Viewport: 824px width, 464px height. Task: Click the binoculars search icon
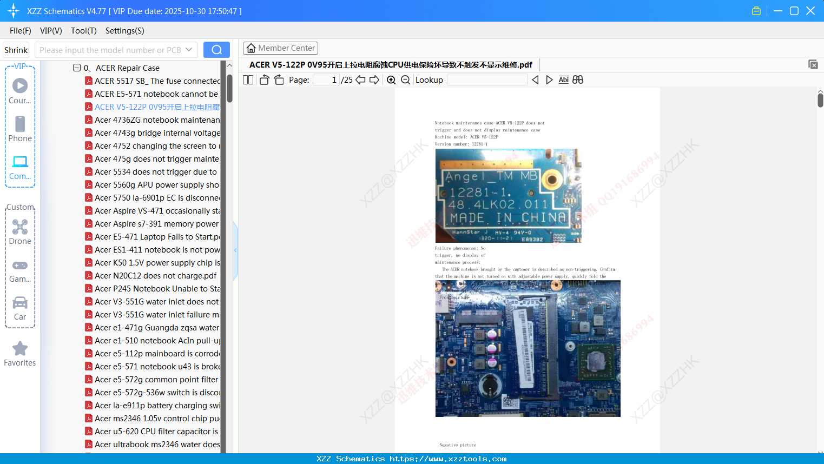[578, 80]
